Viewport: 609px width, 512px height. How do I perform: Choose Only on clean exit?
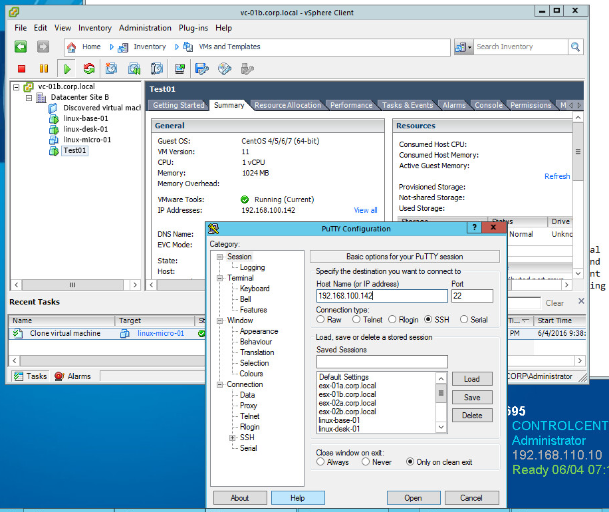click(x=410, y=462)
